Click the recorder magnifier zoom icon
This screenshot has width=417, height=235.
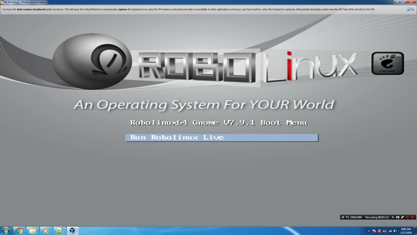click(347, 217)
